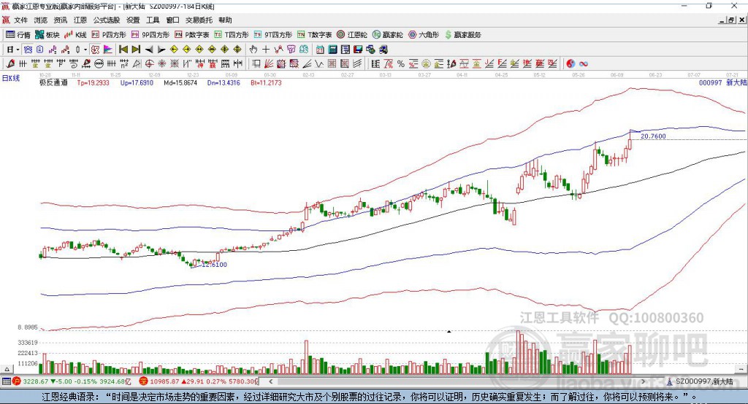Image resolution: width=748 pixels, height=404 pixels.
Task: Click the Up=17.6910 value
Action: click(x=137, y=82)
